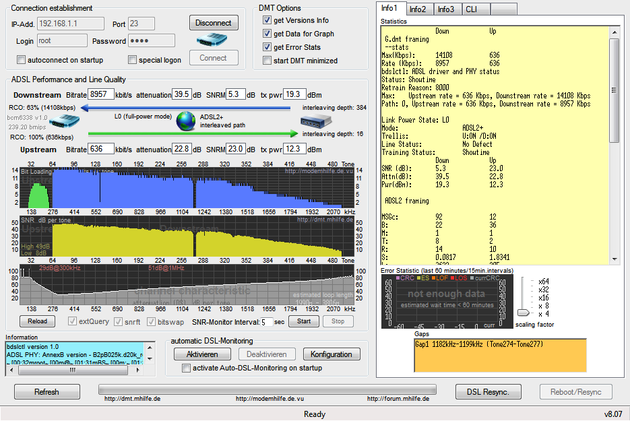Click the scaling factor slider handle
The image size is (630, 421).
tap(523, 313)
